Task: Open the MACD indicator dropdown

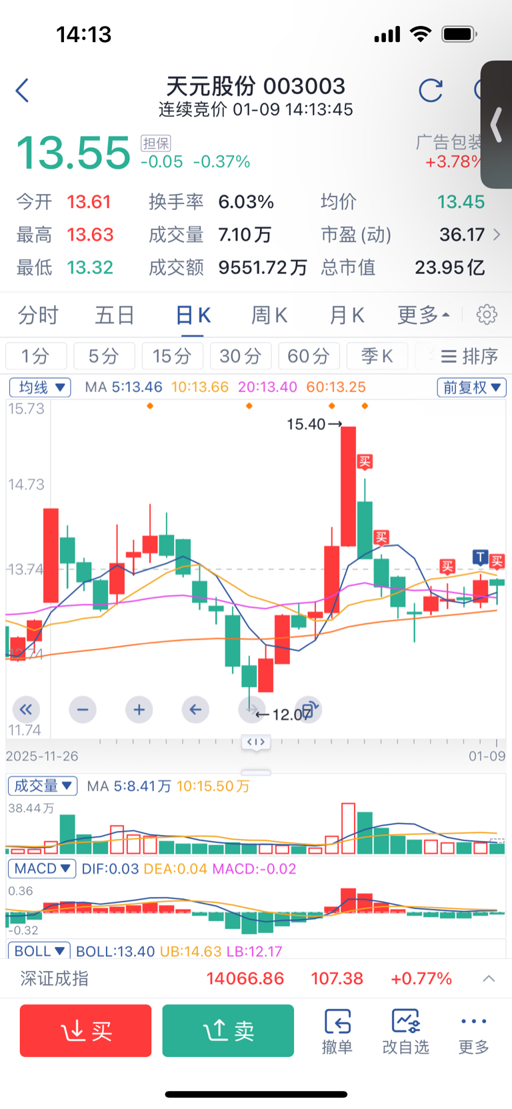Action: [42, 868]
